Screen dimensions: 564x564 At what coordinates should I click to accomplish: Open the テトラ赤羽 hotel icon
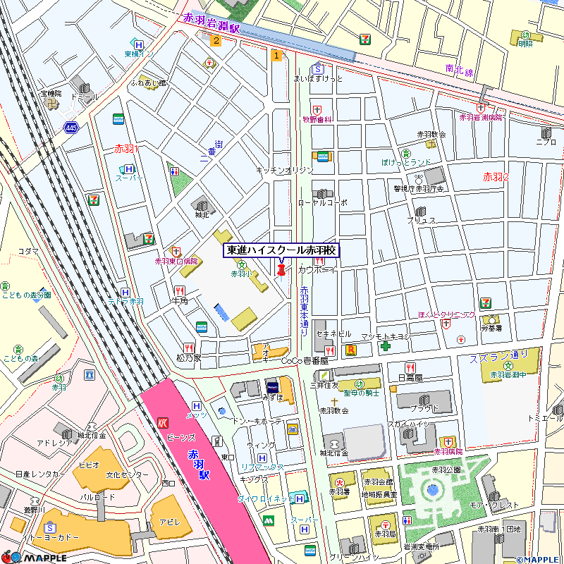point(125,292)
